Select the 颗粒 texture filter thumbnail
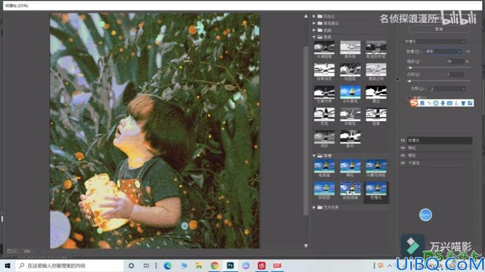485x272 pixels. click(x=350, y=166)
